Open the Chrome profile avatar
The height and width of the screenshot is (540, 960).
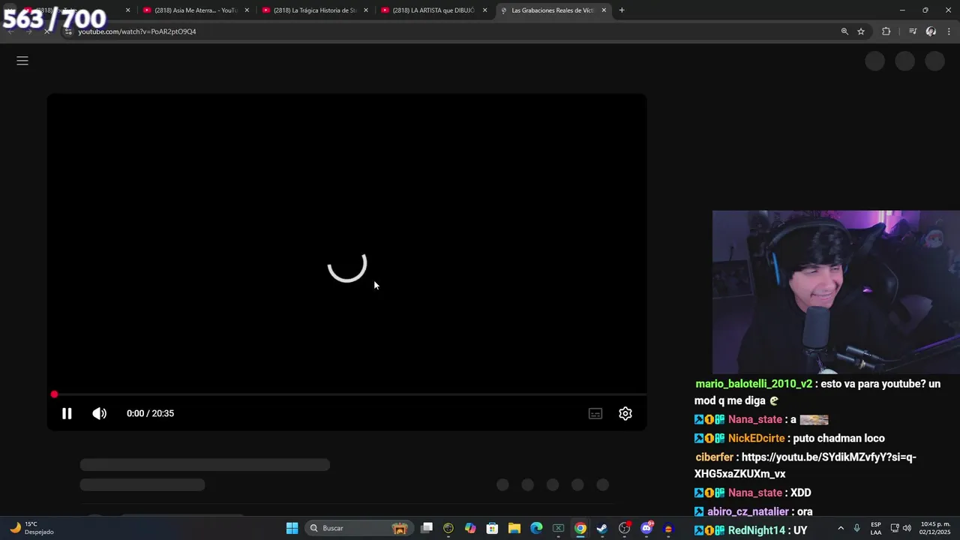931,31
